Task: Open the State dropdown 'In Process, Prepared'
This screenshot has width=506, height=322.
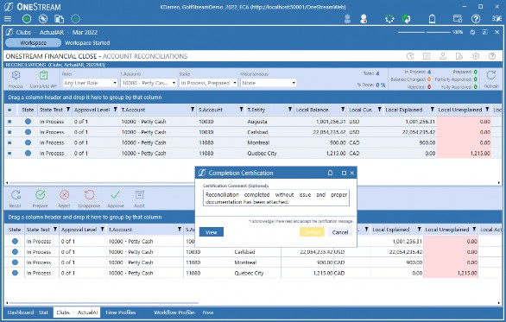Action: [208, 83]
